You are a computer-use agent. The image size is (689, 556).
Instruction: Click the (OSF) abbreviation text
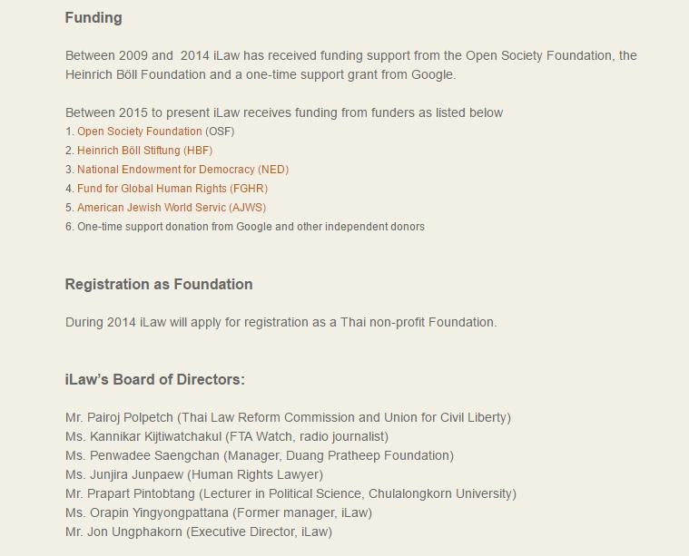coord(220,132)
